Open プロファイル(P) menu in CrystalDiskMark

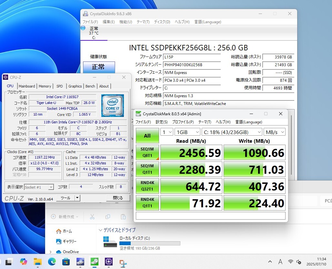coord(183,122)
